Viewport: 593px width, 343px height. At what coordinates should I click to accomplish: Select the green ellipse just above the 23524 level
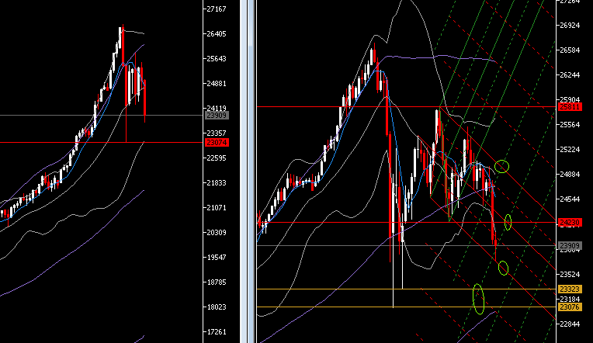coord(503,269)
